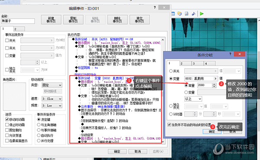
Task: Confirm the 编辑事件 dialog with 确定
Action: pos(117,151)
